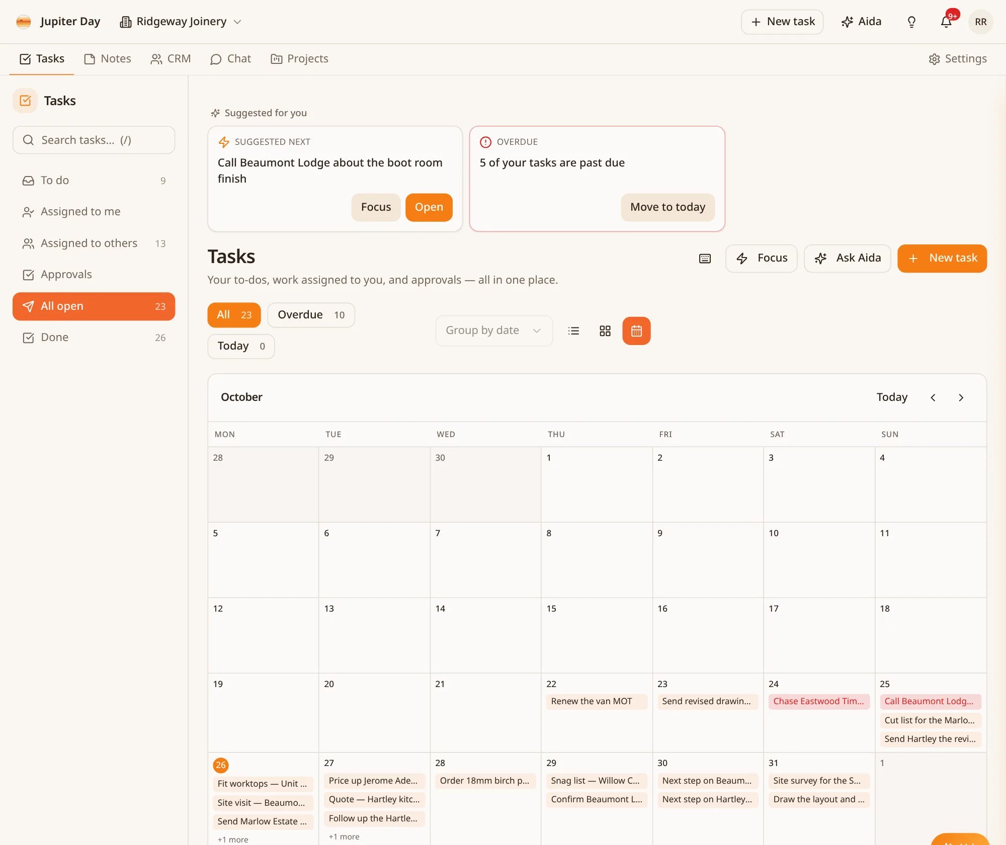Show +1 more tasks on 27th
Viewport: 1006px width, 845px height.
point(344,836)
